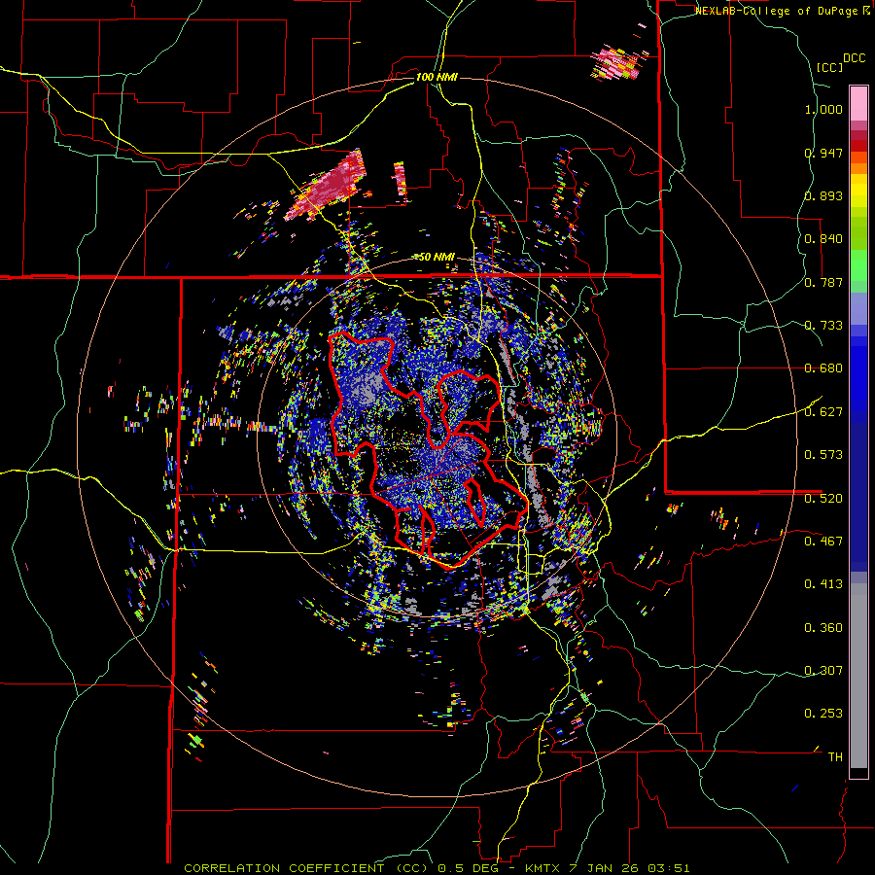Select the 0.733 legend value
This screenshot has width=875, height=875.
click(823, 326)
